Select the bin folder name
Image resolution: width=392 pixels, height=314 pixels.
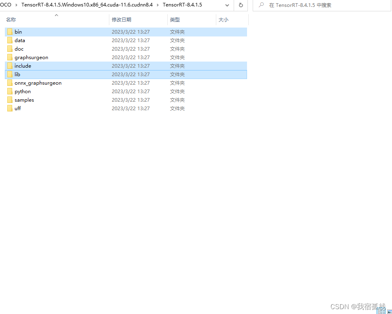18,32
